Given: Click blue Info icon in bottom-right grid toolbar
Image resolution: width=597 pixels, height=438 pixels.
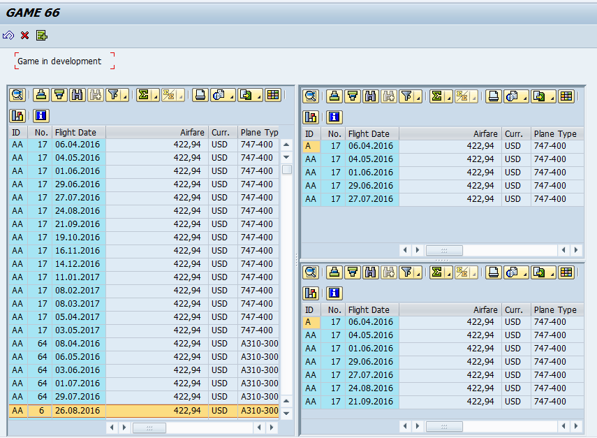Looking at the screenshot, I should coord(334,293).
